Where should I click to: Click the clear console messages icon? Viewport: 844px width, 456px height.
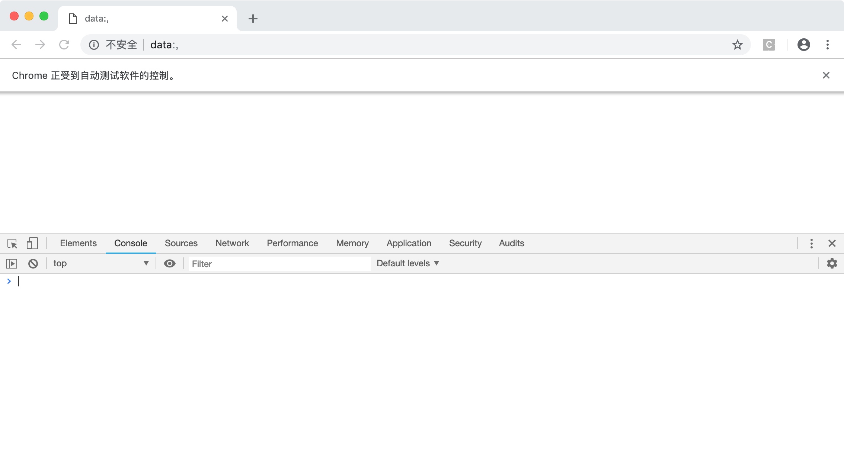pos(33,263)
